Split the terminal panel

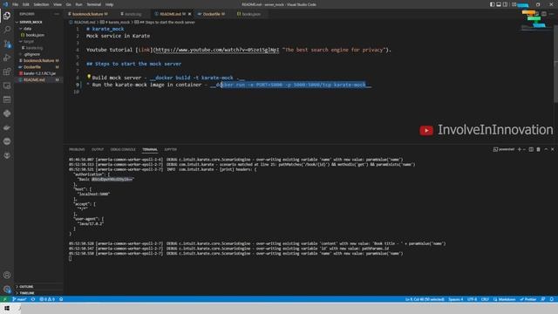click(x=531, y=149)
